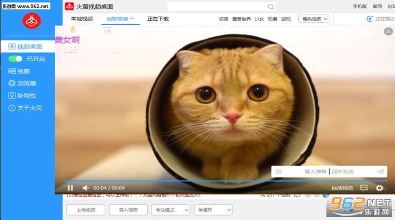Click the blue next page arrow

[x=326, y=195]
